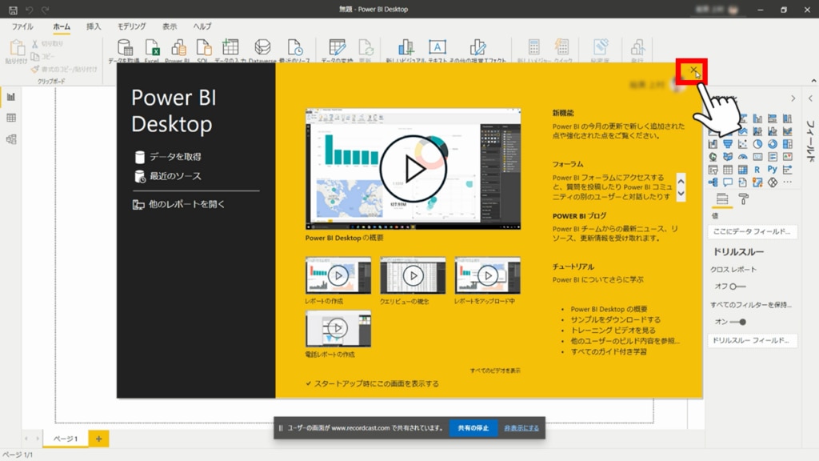Open the Modeling ribbon tab
Image resolution: width=819 pixels, height=461 pixels.
point(132,26)
